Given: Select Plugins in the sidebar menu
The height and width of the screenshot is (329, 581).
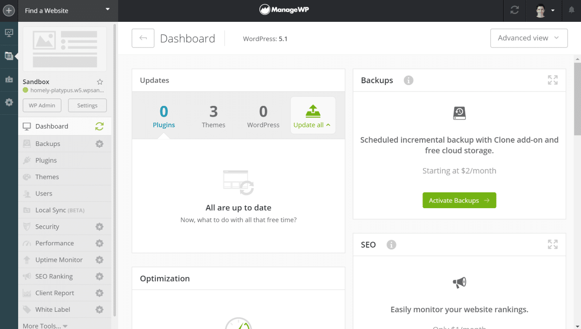Looking at the screenshot, I should click(x=44, y=160).
